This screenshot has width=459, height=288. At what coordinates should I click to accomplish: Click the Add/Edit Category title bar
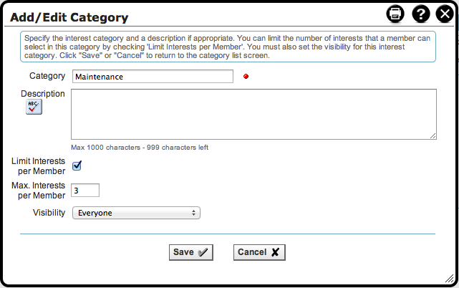pyautogui.click(x=179, y=15)
